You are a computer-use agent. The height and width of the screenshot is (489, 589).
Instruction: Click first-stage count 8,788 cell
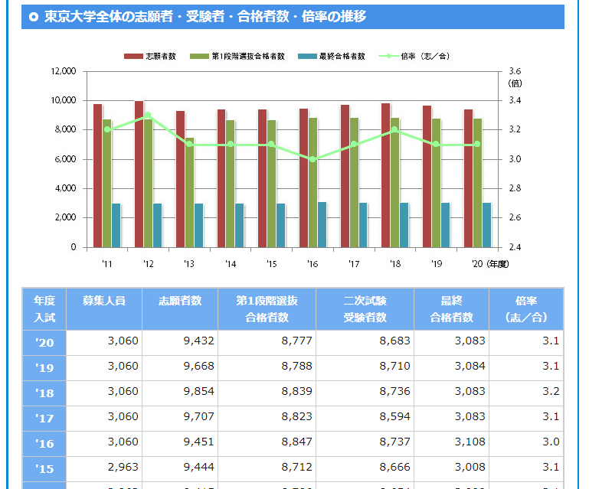(x=267, y=368)
